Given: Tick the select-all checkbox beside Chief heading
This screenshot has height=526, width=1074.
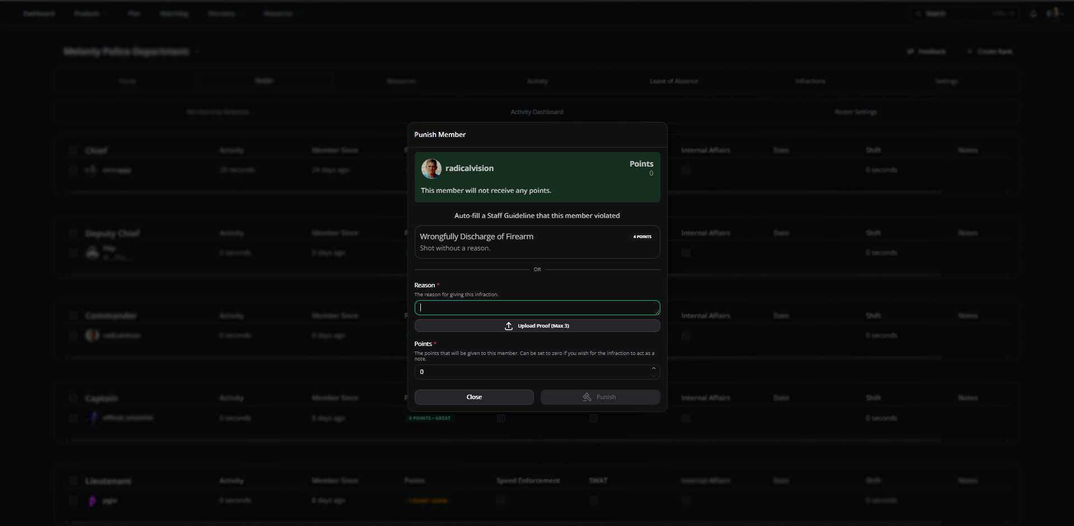Looking at the screenshot, I should (x=73, y=150).
